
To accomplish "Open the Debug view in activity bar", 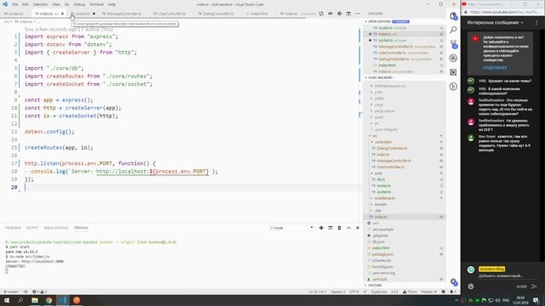I will (453, 58).
